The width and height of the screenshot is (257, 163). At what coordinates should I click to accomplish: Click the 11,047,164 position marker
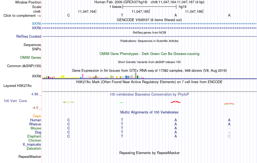pos(87,11)
